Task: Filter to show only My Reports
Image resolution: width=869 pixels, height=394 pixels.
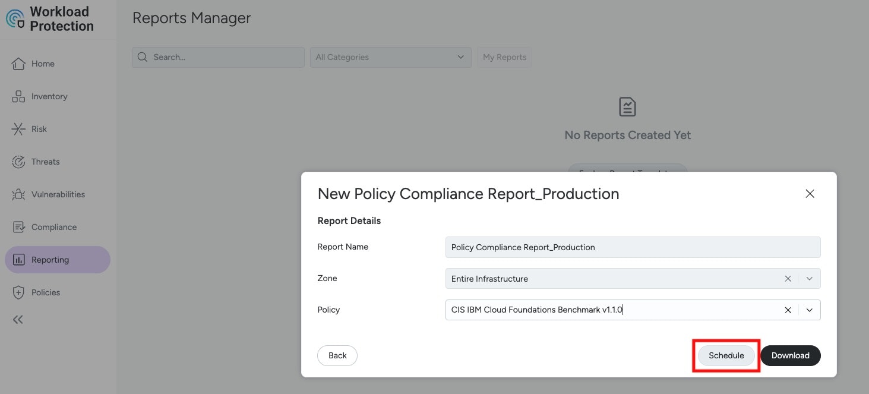Action: point(504,57)
